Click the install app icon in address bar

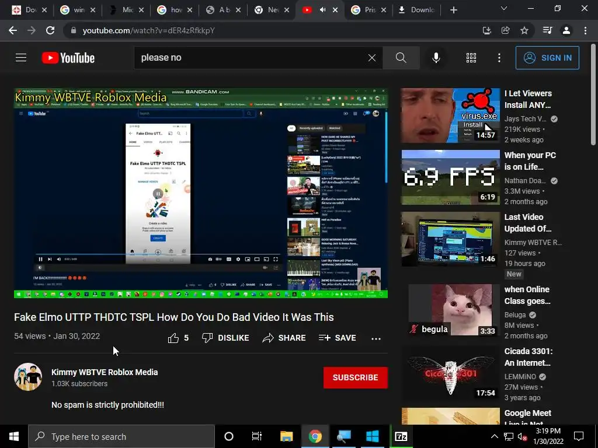(486, 30)
